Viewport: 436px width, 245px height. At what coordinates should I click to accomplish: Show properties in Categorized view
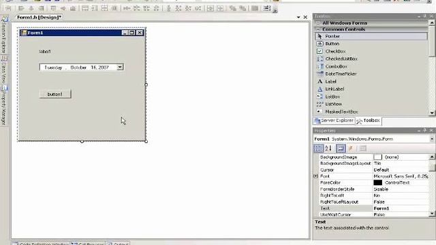[x=318, y=148]
